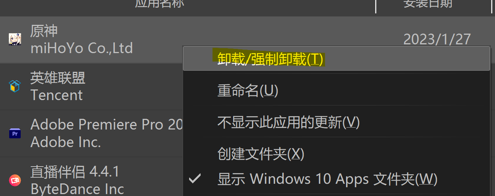Click the ByteDance Inc publisher label
This screenshot has height=196, width=495.
77,189
